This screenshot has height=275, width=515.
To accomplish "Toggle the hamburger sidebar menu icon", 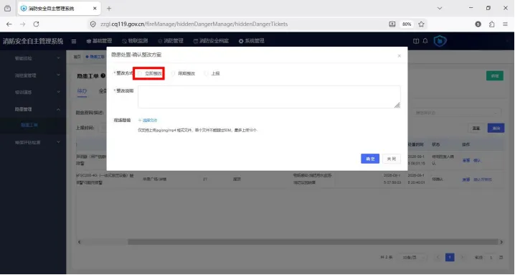I will 74,41.
